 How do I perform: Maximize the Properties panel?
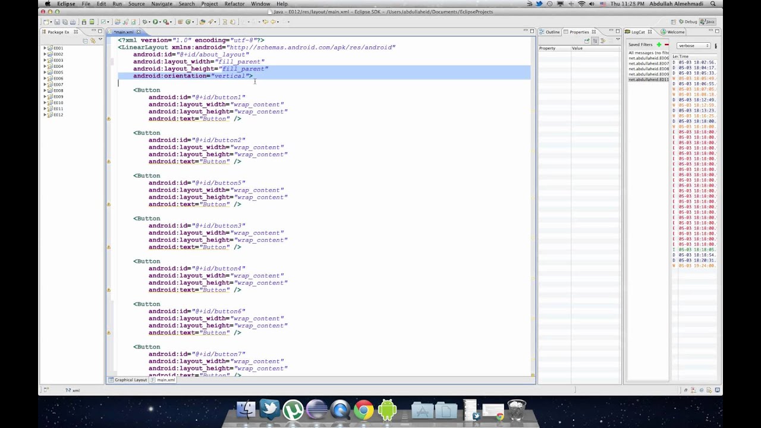[618, 31]
